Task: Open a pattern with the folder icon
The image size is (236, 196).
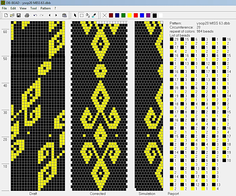Action: pos(12,15)
